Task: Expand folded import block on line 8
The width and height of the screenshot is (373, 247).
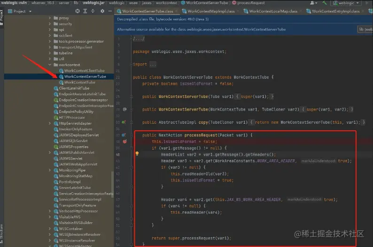Action: 153,64
